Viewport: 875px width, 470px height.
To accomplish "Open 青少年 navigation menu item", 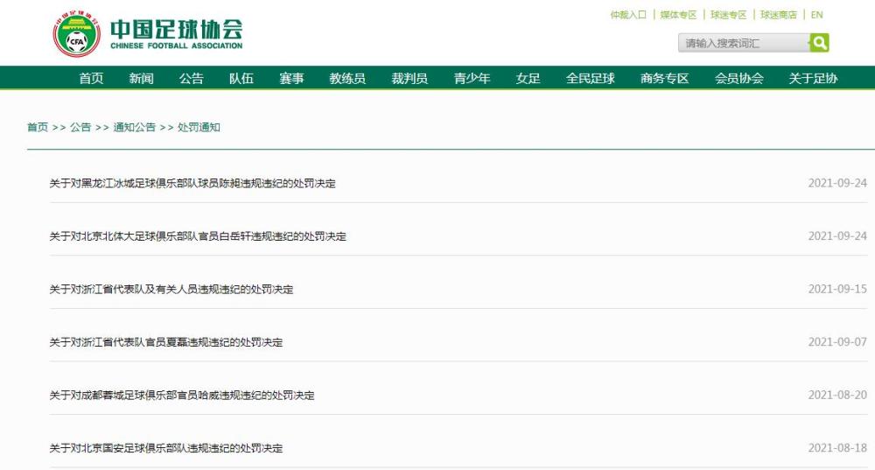I will [472, 79].
